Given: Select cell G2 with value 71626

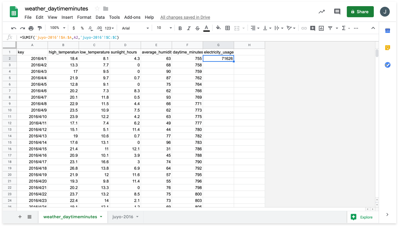Looking at the screenshot, I should (x=218, y=58).
